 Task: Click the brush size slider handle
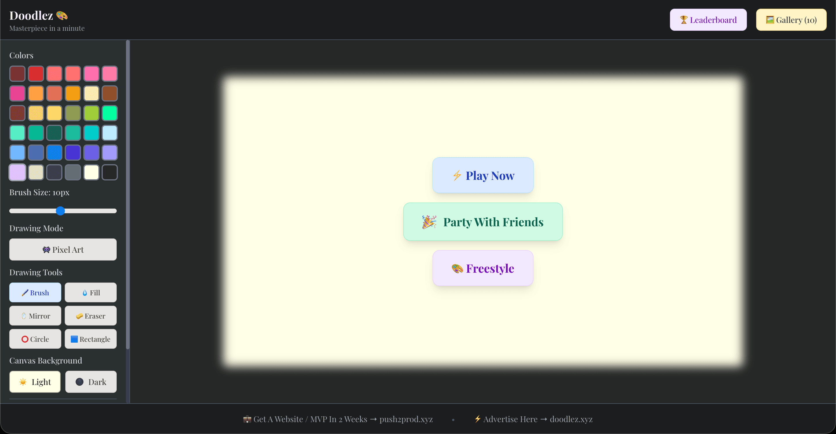pyautogui.click(x=60, y=211)
